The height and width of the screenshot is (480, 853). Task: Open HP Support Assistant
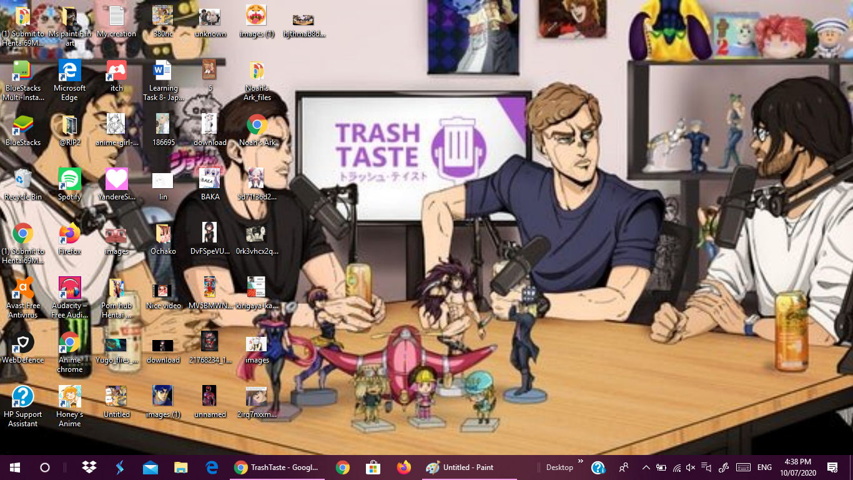[x=23, y=397]
